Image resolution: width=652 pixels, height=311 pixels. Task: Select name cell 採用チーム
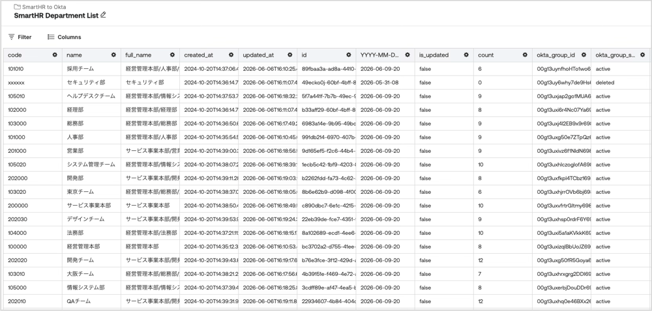pyautogui.click(x=91, y=69)
